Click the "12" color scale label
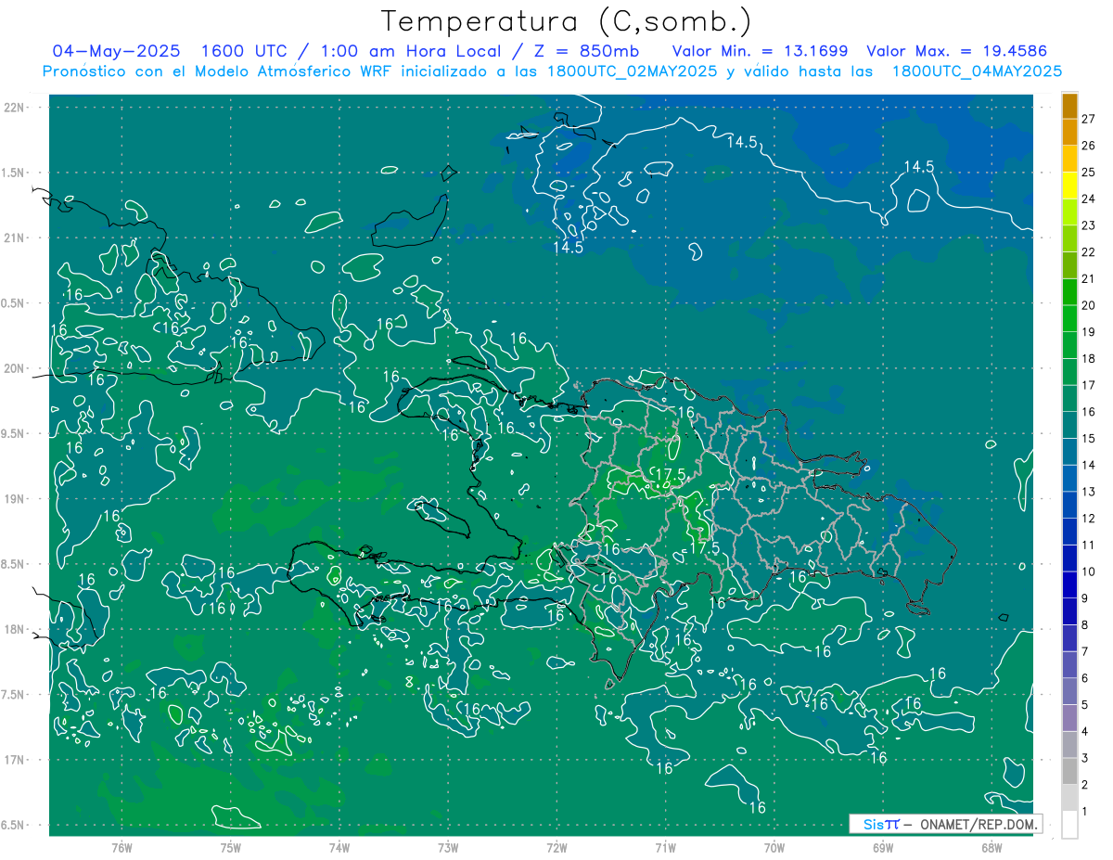Viewport: 1113px width, 860px height. point(1089,518)
